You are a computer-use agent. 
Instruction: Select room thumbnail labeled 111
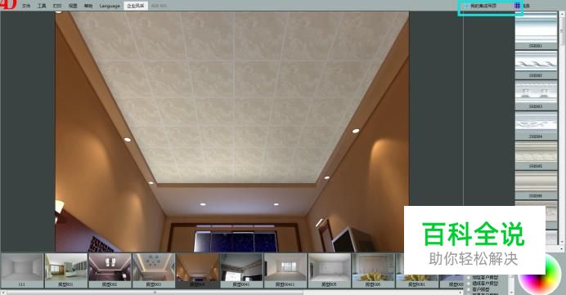[21, 270]
